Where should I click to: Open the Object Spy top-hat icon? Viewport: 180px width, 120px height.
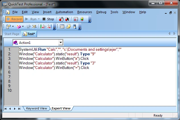click(75, 27)
